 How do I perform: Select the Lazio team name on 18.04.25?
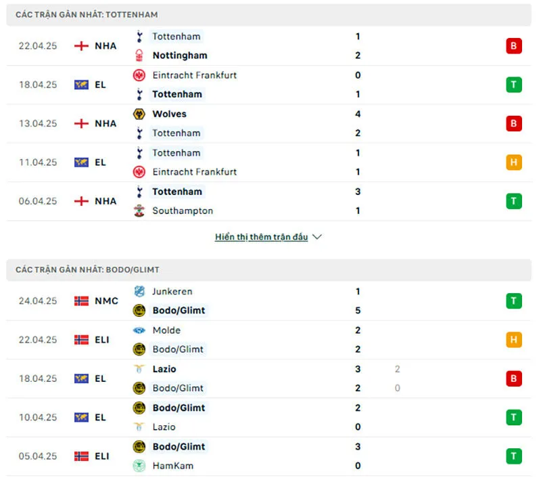click(164, 369)
